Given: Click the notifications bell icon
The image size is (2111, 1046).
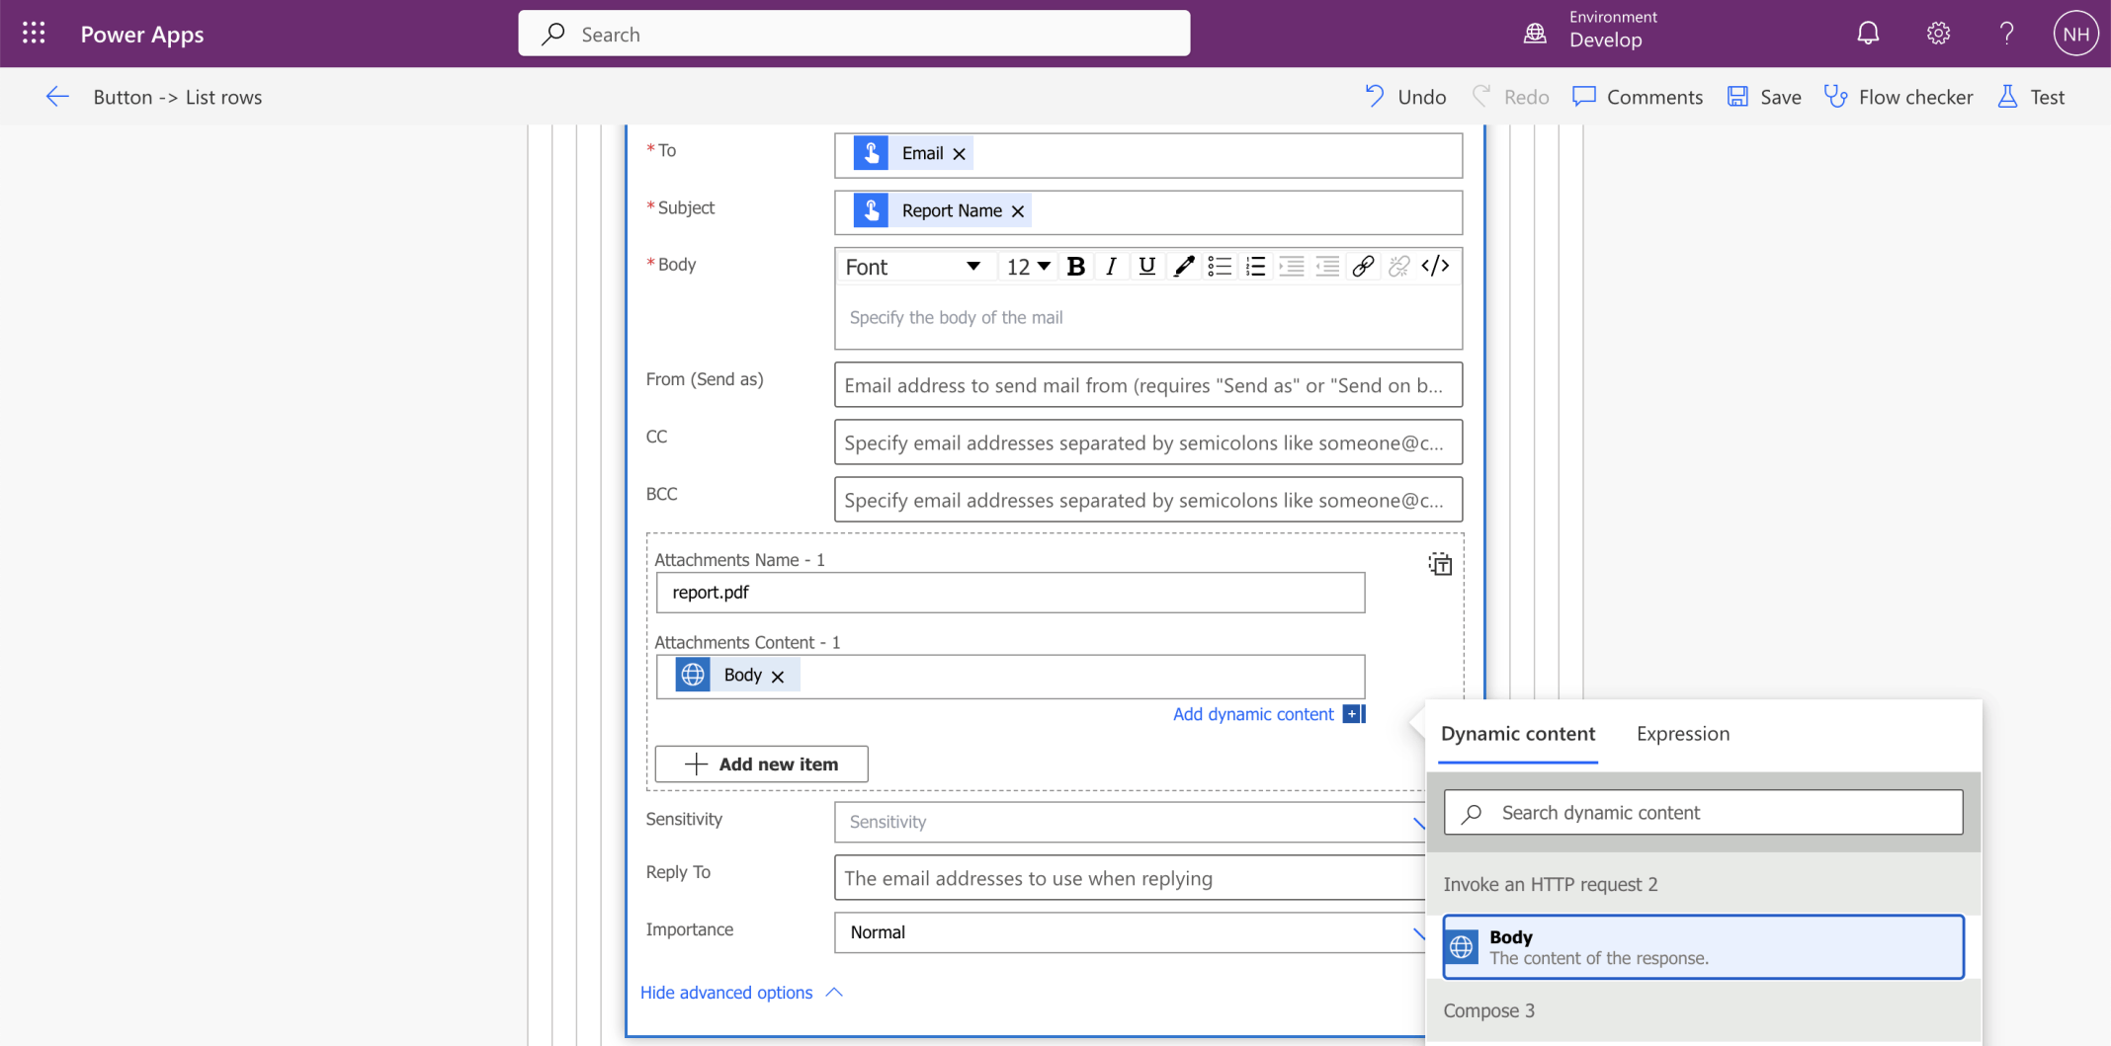Looking at the screenshot, I should (1867, 34).
